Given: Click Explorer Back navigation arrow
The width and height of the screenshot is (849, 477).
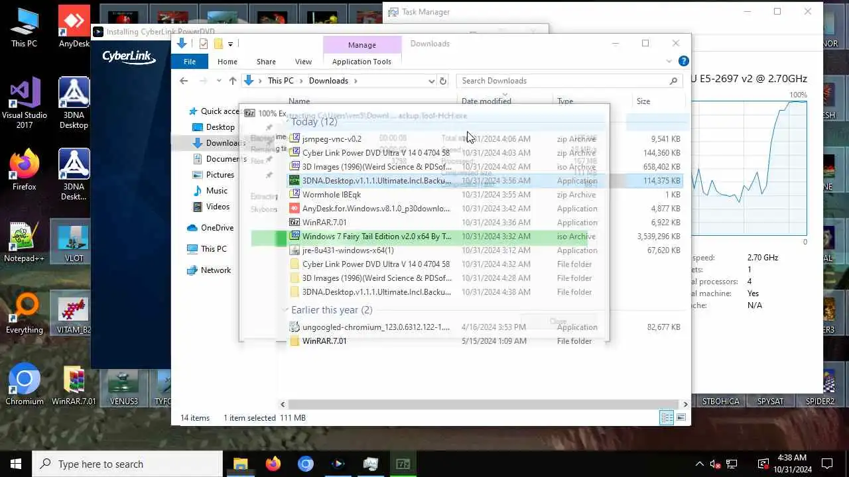Looking at the screenshot, I should tap(184, 81).
